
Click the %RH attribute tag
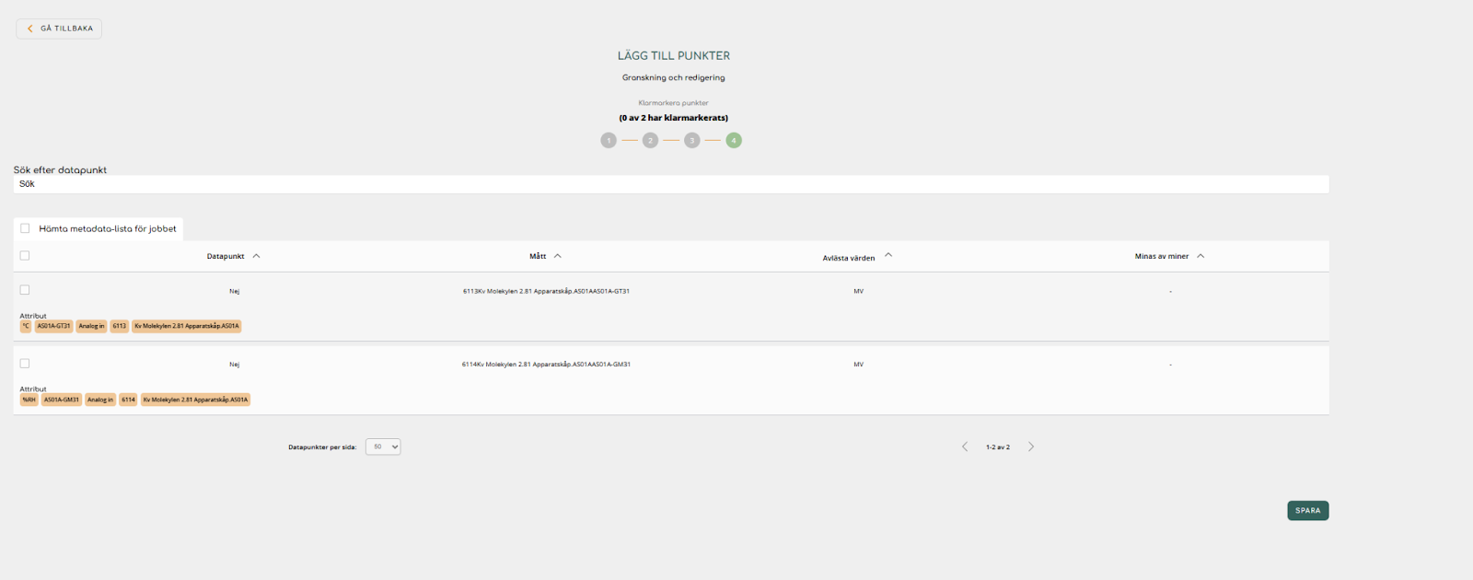29,400
